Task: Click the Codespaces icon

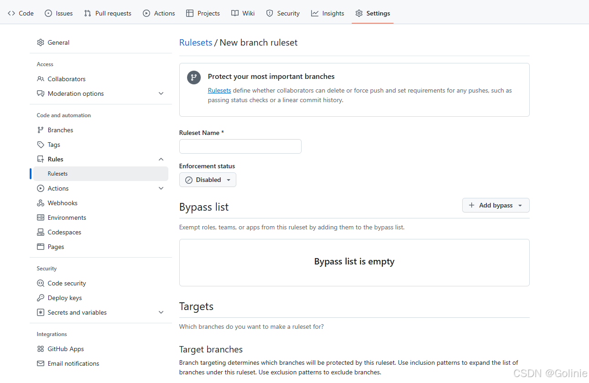Action: (41, 232)
